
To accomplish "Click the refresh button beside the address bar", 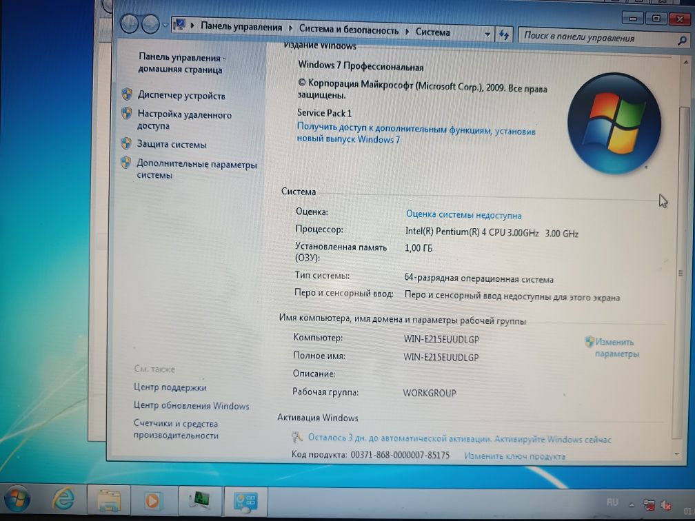I will 504,34.
